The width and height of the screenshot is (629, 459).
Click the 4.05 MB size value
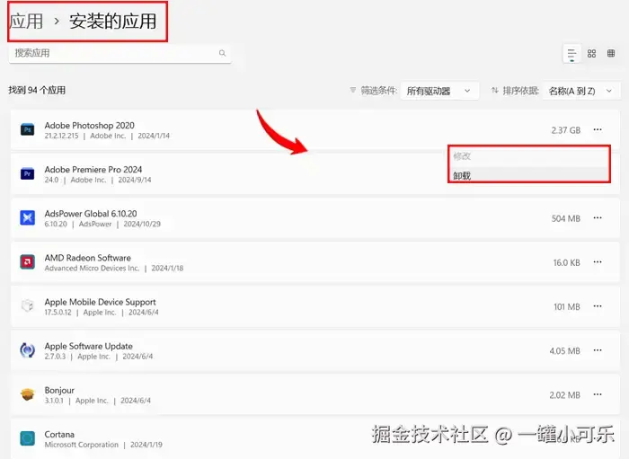pos(565,351)
